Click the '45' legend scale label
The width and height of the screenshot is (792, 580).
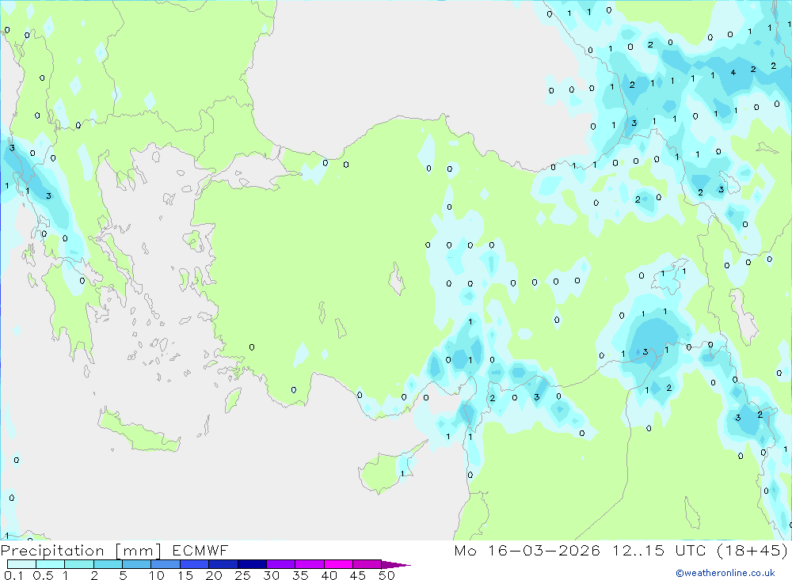pos(358,575)
